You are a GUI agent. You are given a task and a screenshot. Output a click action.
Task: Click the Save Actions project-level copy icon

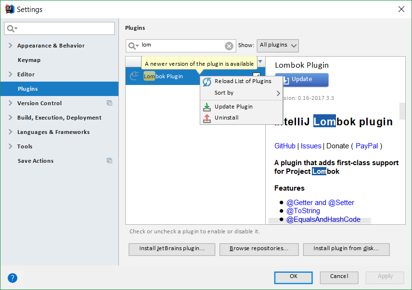(109, 160)
